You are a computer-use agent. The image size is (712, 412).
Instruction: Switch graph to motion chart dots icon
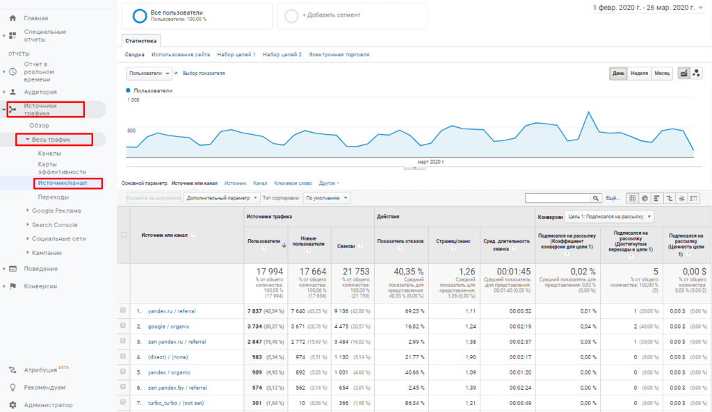point(697,72)
